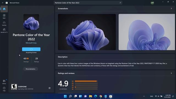The width and height of the screenshot is (176, 99).
Task: Click the two-star rating bar
Action: [x=86, y=87]
